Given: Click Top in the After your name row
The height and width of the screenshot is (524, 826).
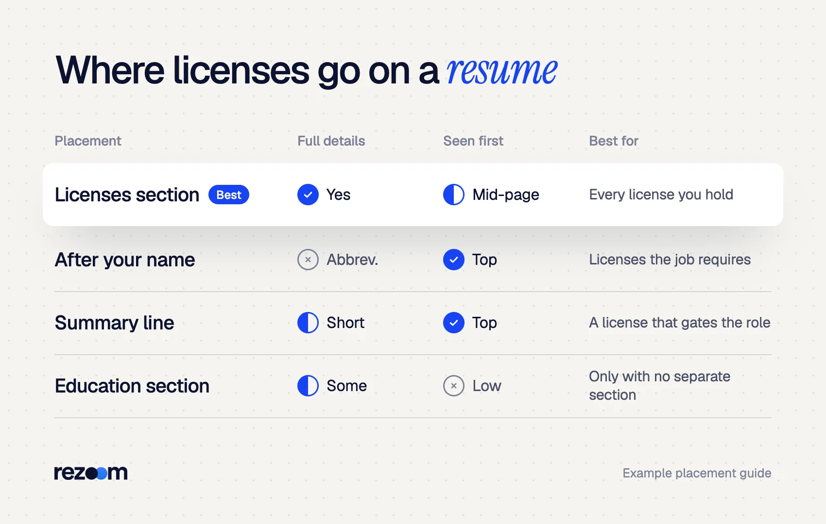Looking at the screenshot, I should pyautogui.click(x=484, y=260).
